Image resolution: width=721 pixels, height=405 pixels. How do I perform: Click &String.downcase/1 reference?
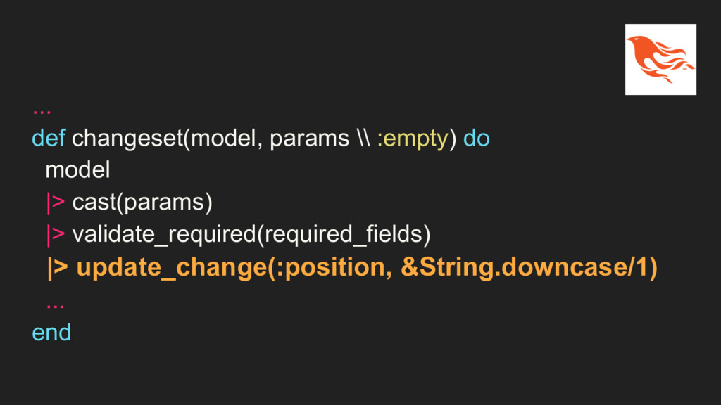pyautogui.click(x=525, y=267)
